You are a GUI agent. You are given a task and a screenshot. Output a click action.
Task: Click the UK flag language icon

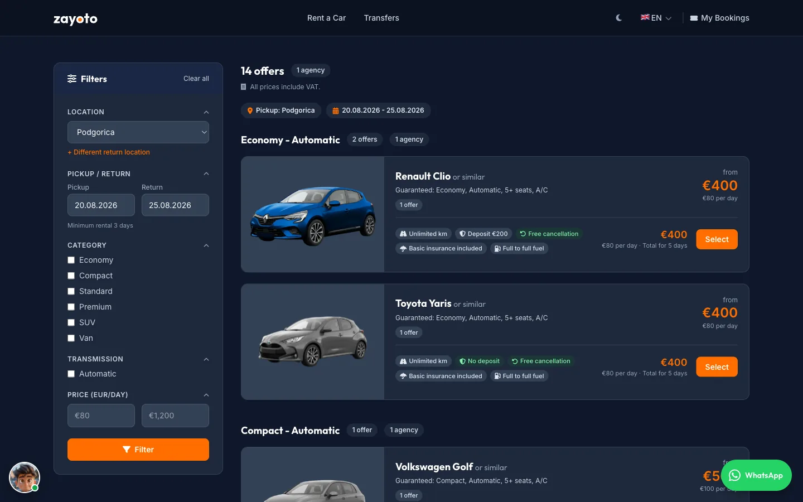point(645,17)
